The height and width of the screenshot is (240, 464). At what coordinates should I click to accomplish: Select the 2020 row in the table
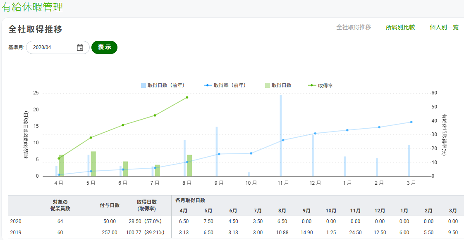pyautogui.click(x=236, y=221)
